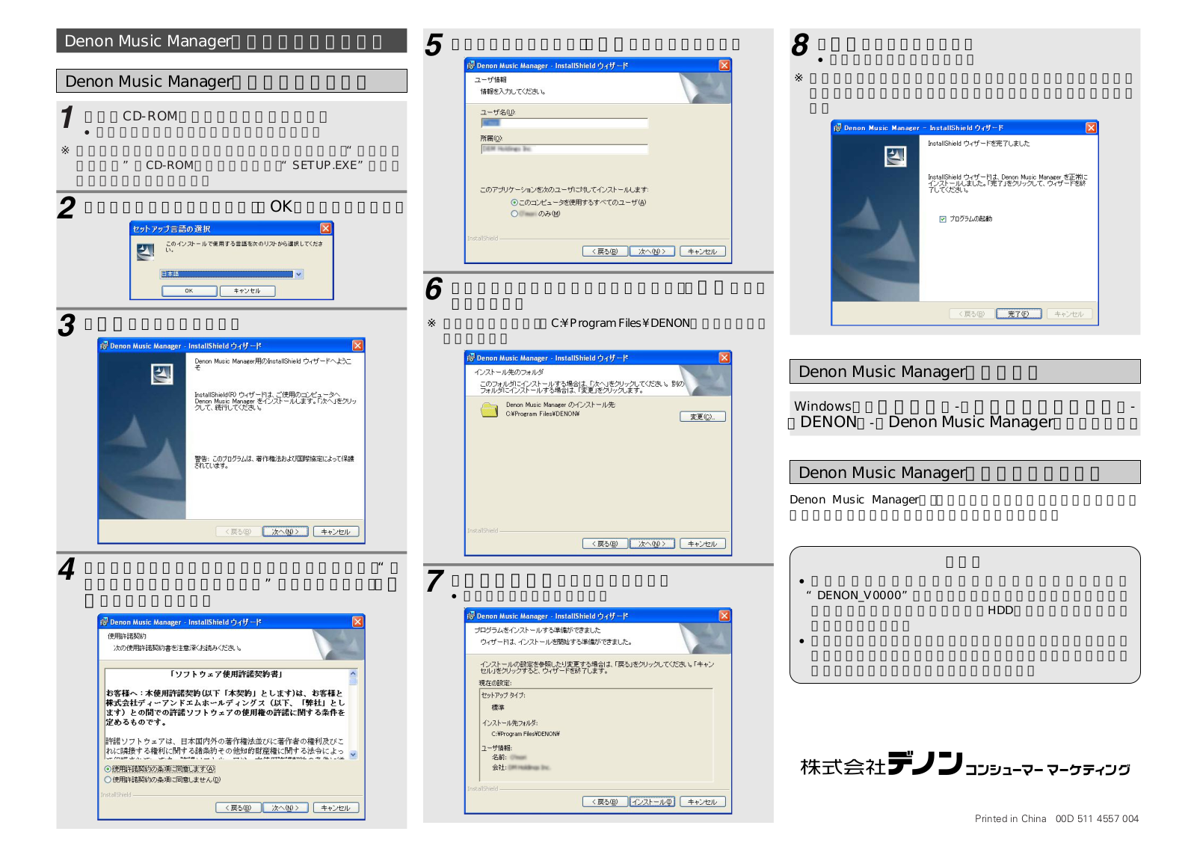Click Next in the InstallShield welcome dialog
Screen dimensions: 1197x855
[285, 532]
